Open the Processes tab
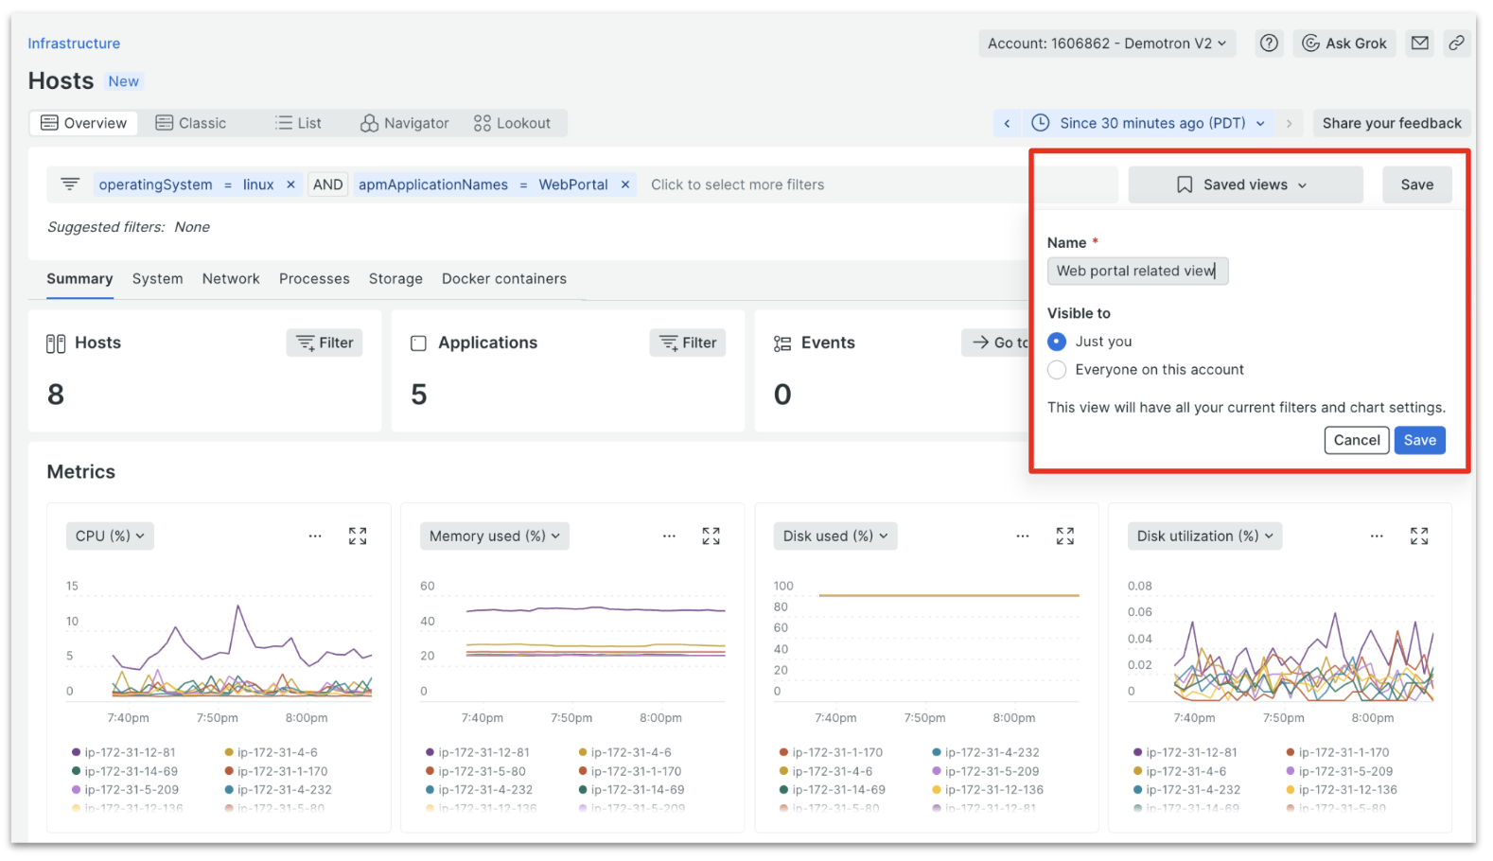Viewport: 1493px width, 861px height. 314,279
